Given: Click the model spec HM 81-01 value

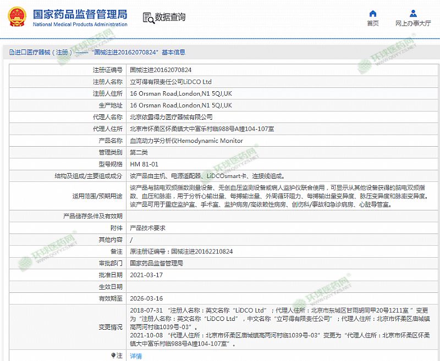Looking at the screenshot, I should pos(144,164).
